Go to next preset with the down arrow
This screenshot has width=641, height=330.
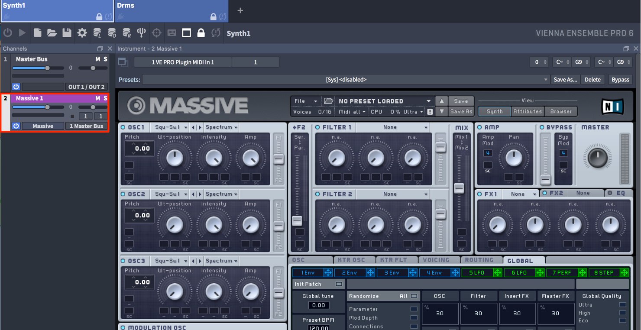[x=441, y=111]
